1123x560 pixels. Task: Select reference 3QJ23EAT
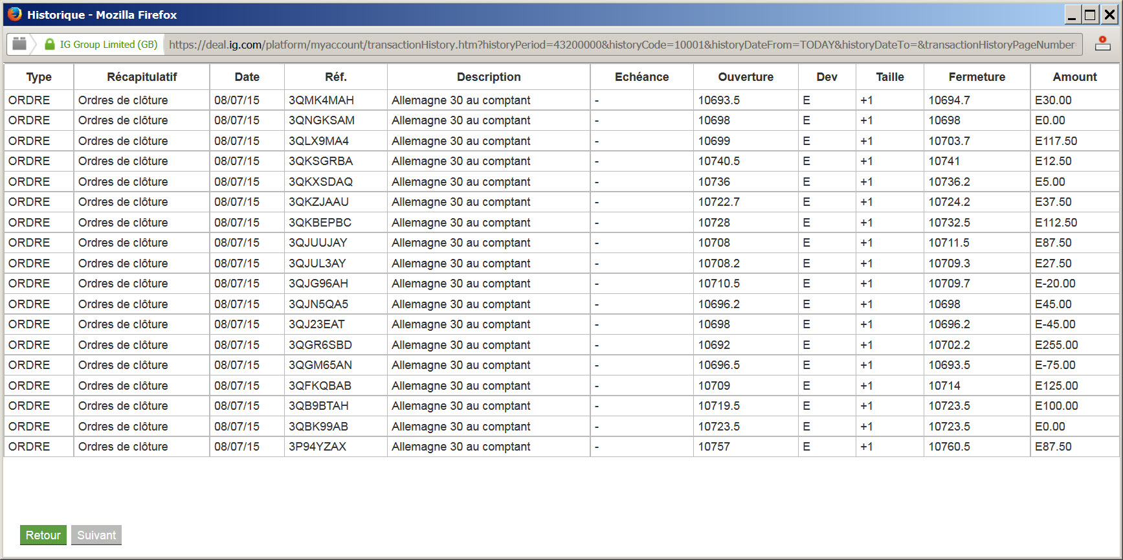coord(317,324)
